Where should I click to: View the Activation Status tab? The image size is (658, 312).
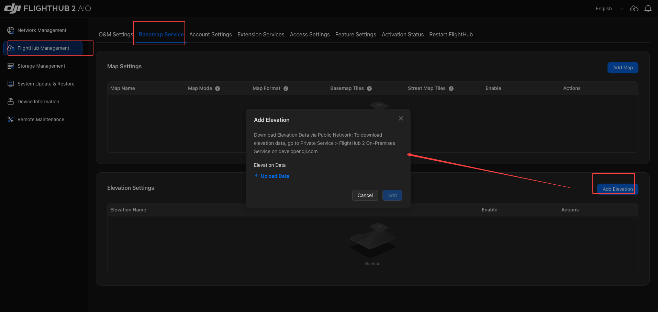coord(403,34)
